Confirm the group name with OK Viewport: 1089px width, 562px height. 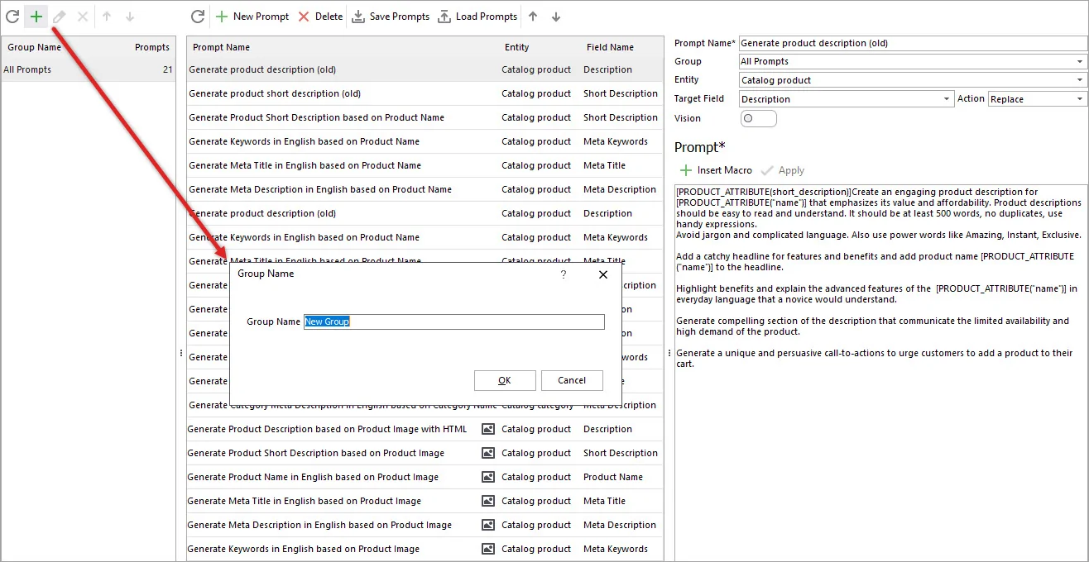click(505, 380)
